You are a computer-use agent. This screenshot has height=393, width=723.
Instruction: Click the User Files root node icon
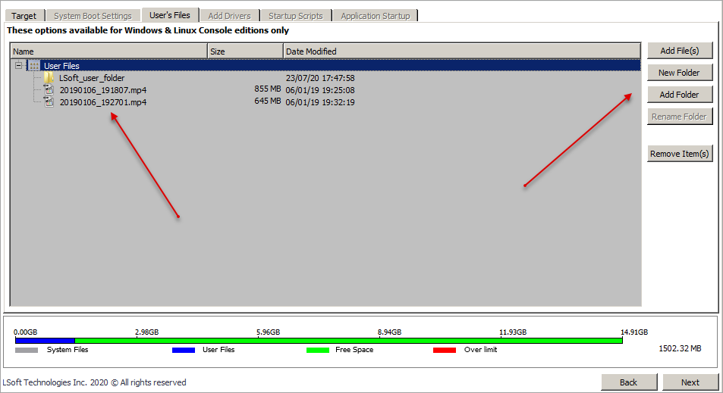(35, 66)
